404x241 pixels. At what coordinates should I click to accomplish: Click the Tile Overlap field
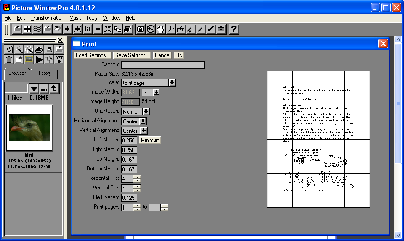(x=129, y=198)
